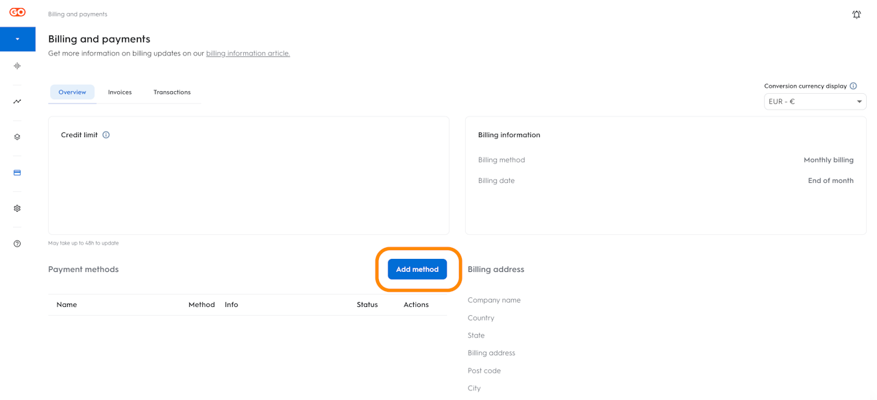Click the Conversion currency display info icon
877x400 pixels.
(853, 86)
